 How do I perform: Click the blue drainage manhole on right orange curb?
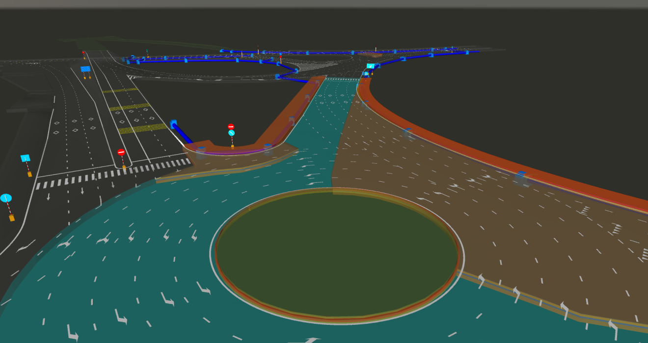pos(522,174)
